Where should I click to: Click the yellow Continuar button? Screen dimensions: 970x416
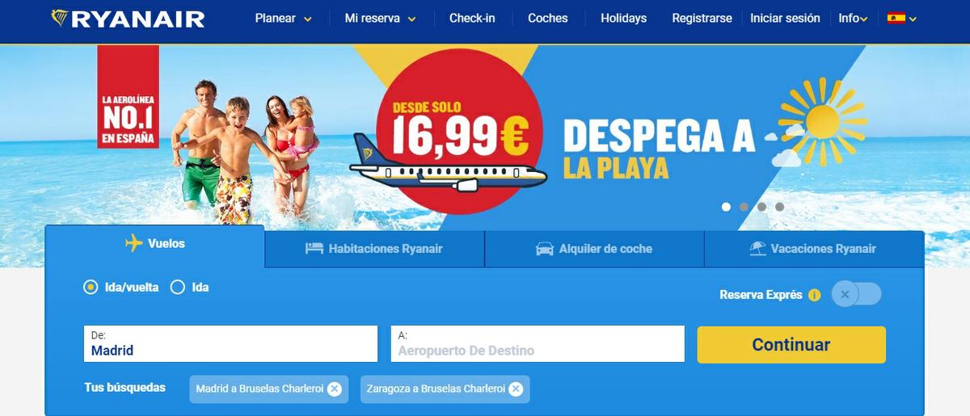click(791, 345)
